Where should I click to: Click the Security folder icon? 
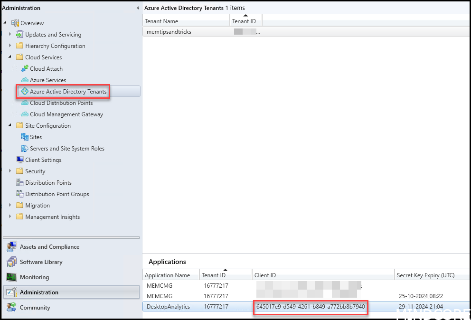click(x=19, y=171)
